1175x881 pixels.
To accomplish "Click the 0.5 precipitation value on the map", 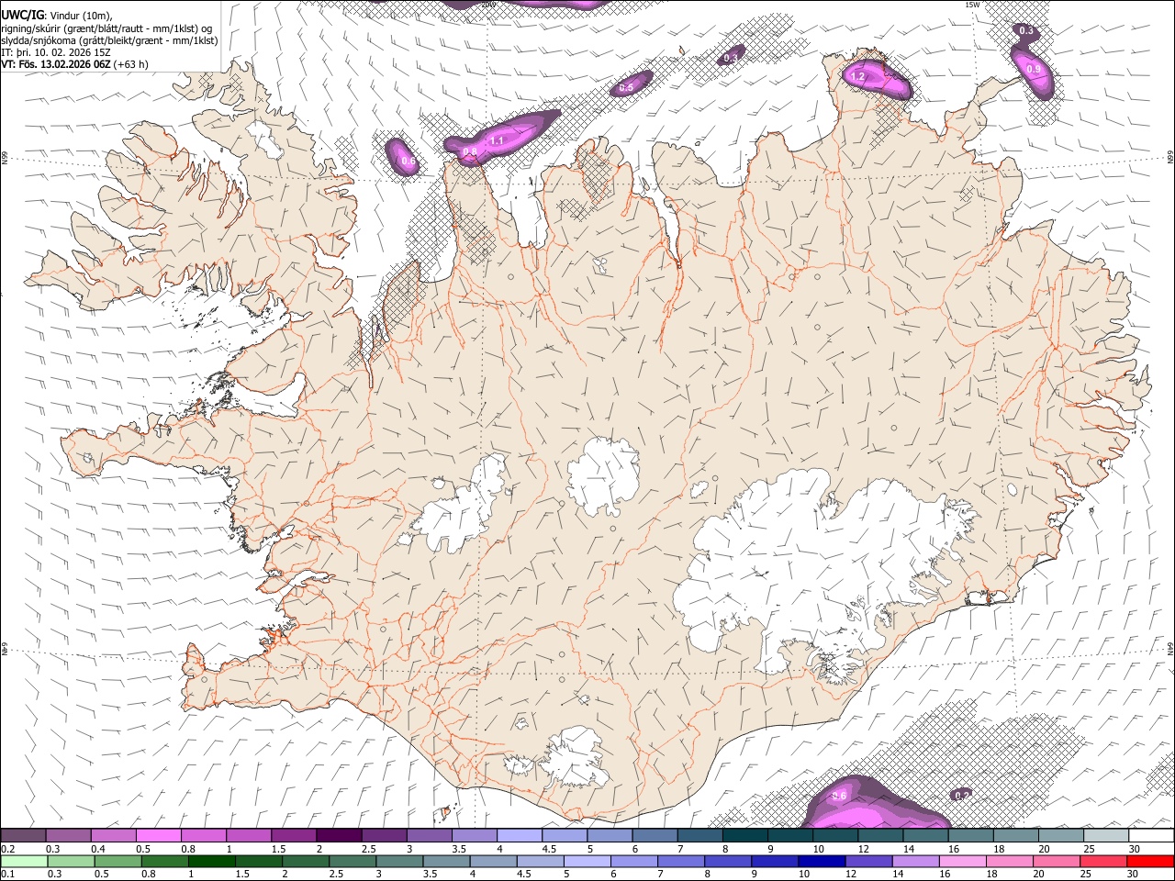I will [x=626, y=88].
